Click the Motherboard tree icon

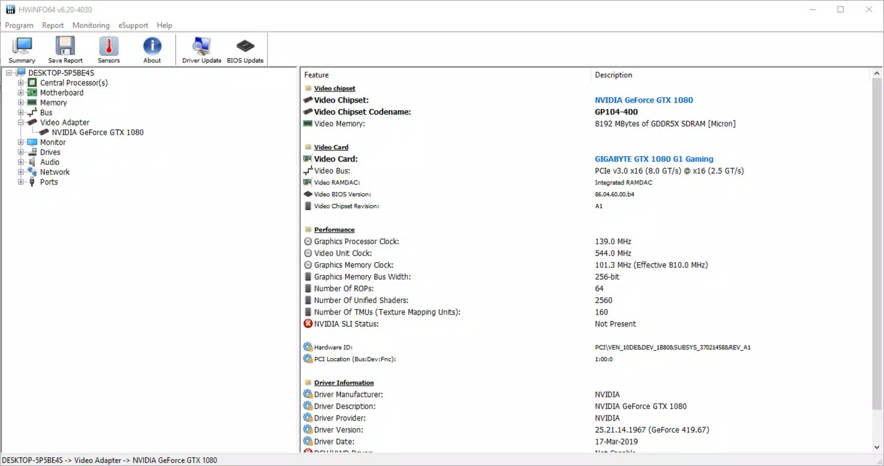click(32, 93)
